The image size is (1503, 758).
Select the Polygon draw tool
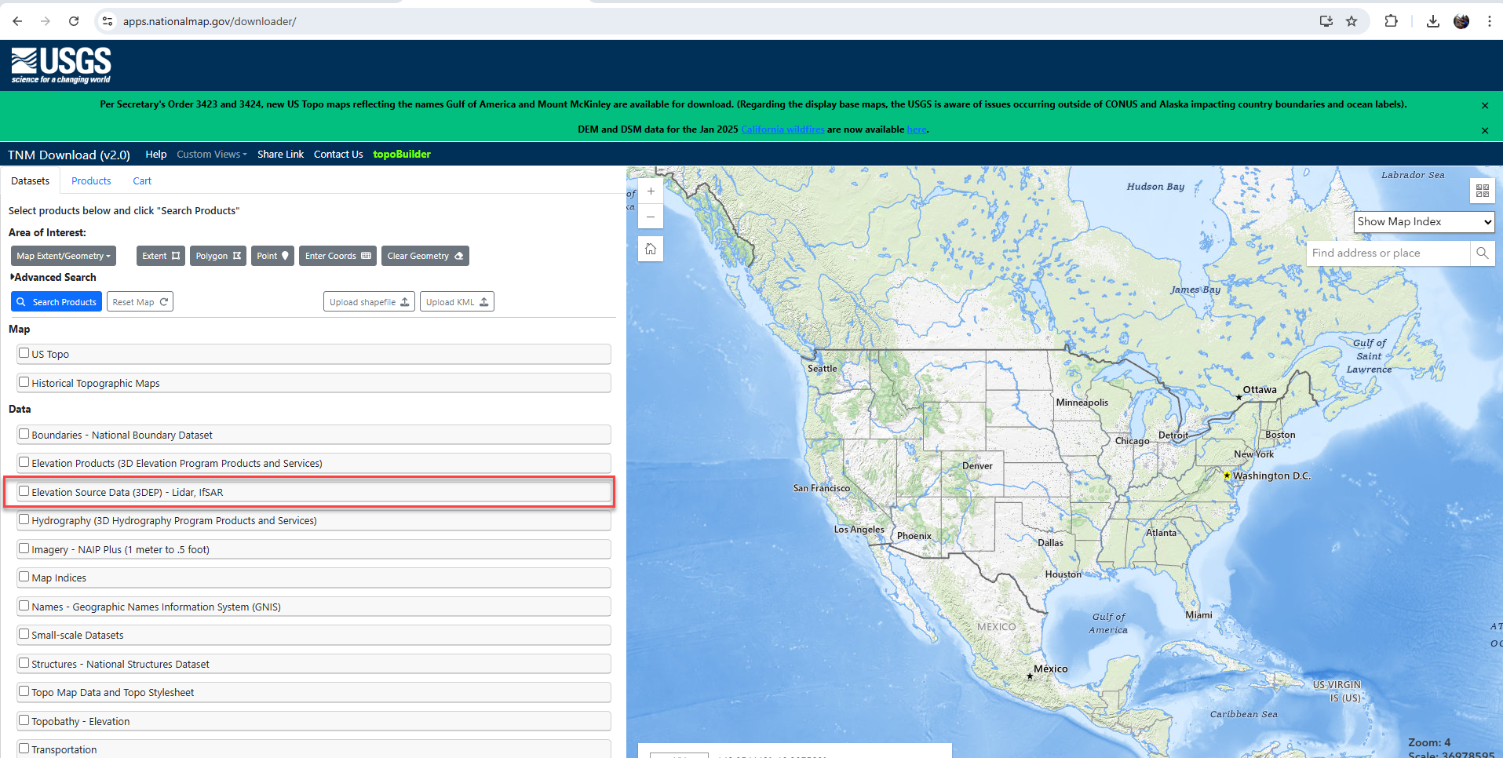[217, 256]
